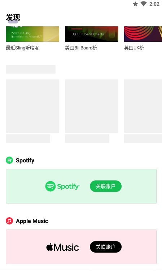Select the 英国UK榜 title text

pos(134,48)
